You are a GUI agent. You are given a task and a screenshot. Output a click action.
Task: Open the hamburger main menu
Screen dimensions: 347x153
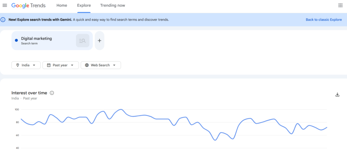click(x=5, y=5)
